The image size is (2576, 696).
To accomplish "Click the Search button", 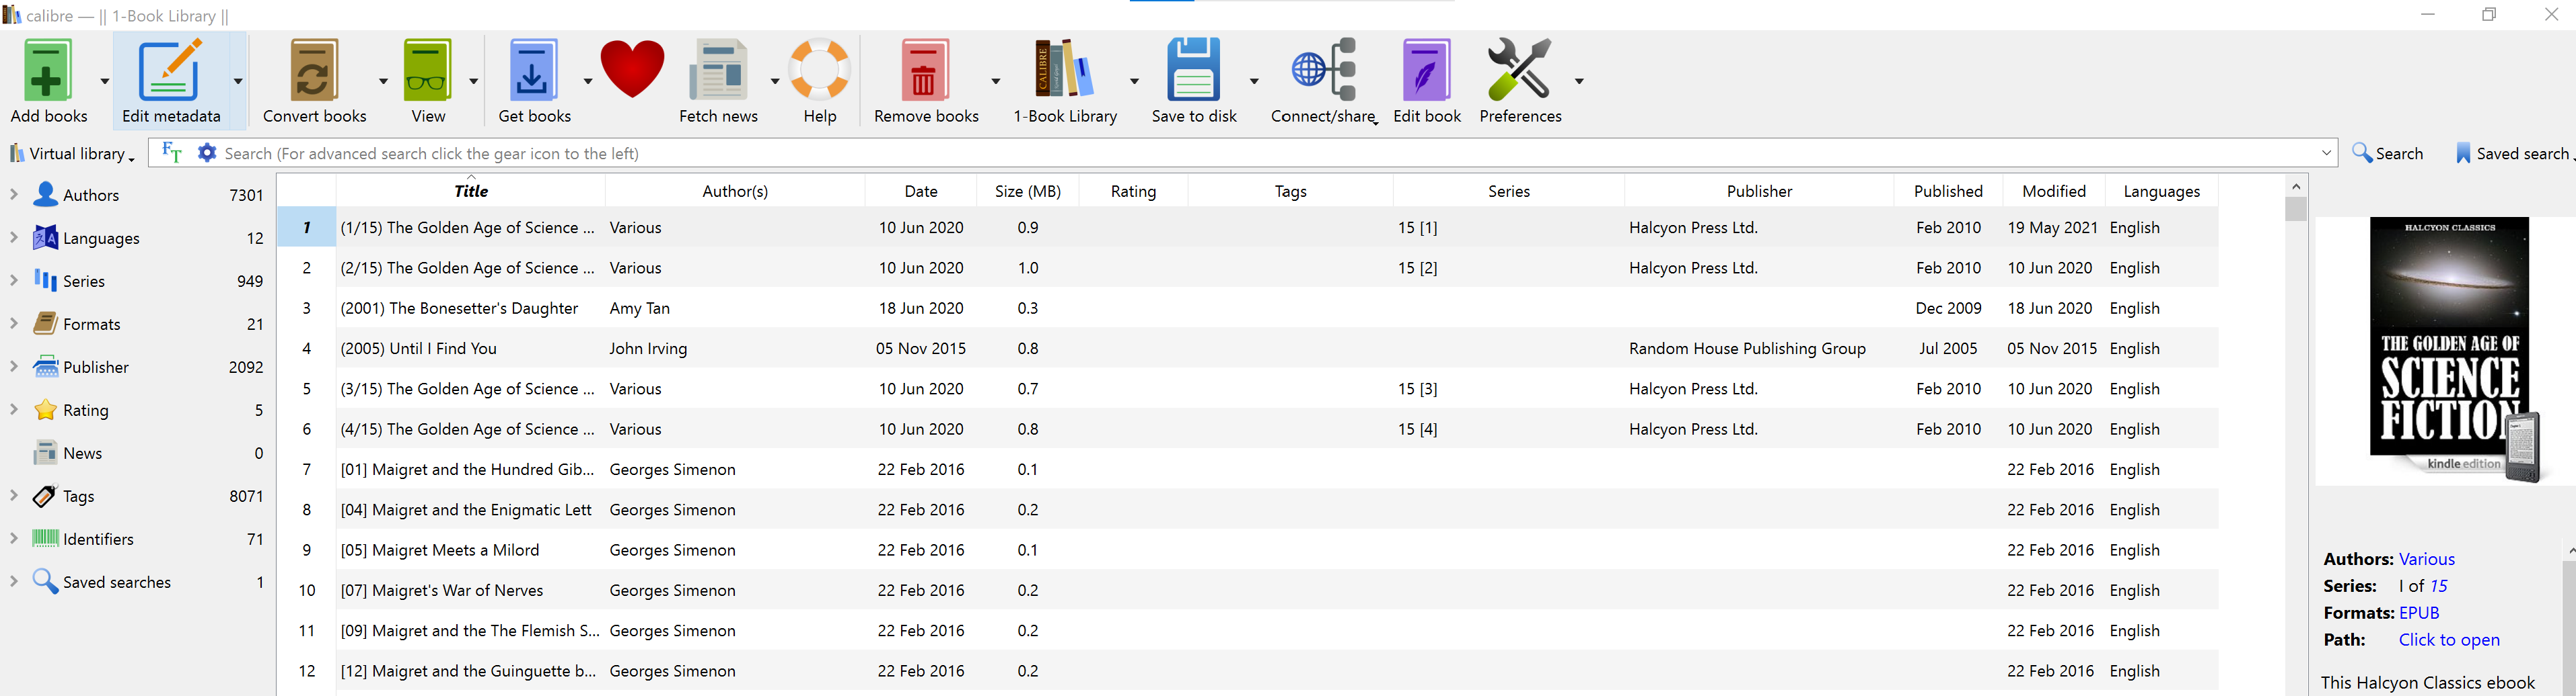I will click(2388, 154).
